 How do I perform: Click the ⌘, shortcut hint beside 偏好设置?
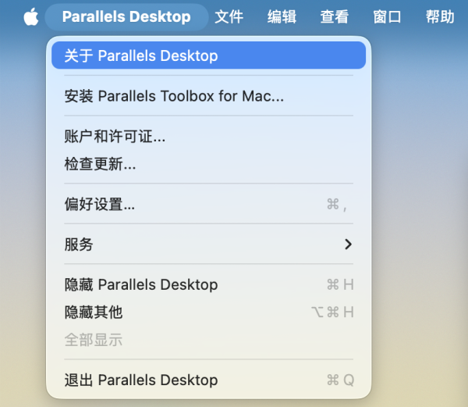tap(336, 205)
